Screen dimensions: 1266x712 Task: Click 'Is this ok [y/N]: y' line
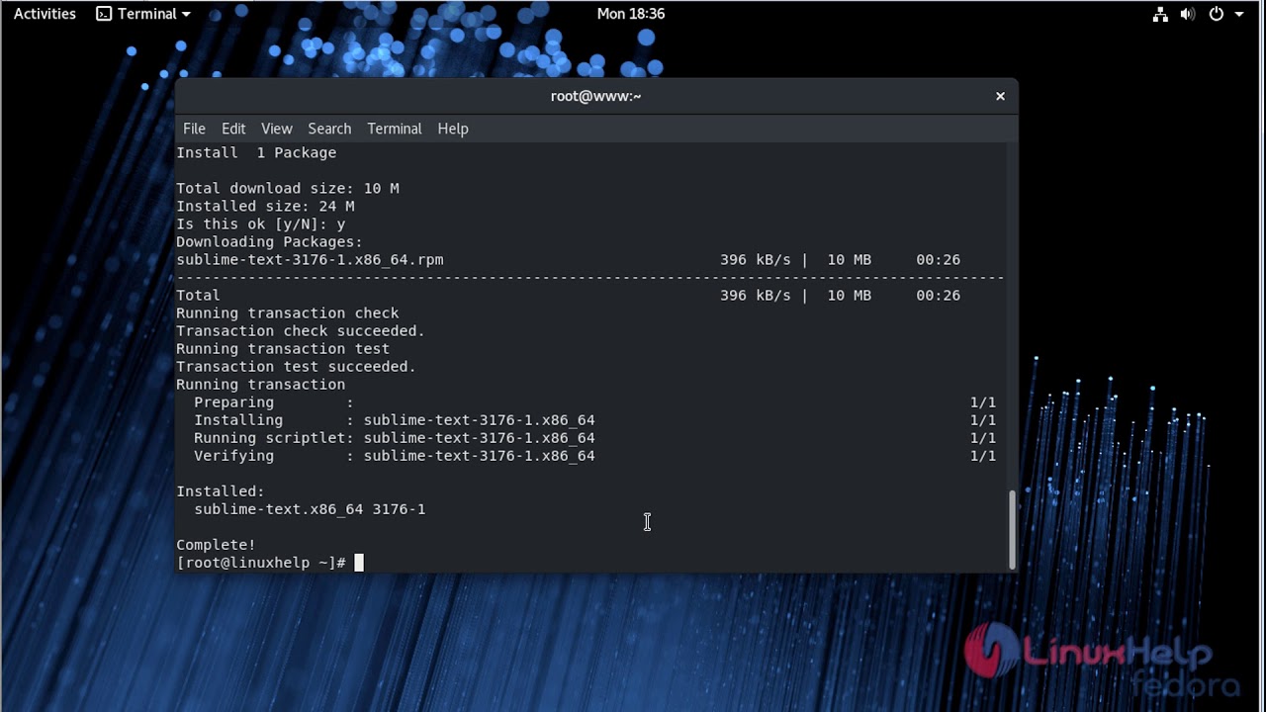(261, 224)
